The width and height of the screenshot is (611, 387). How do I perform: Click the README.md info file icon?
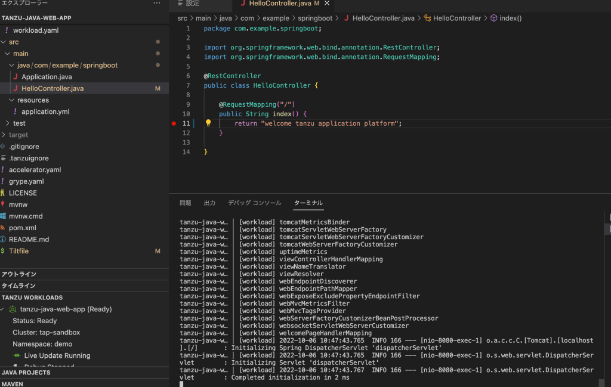(3, 239)
